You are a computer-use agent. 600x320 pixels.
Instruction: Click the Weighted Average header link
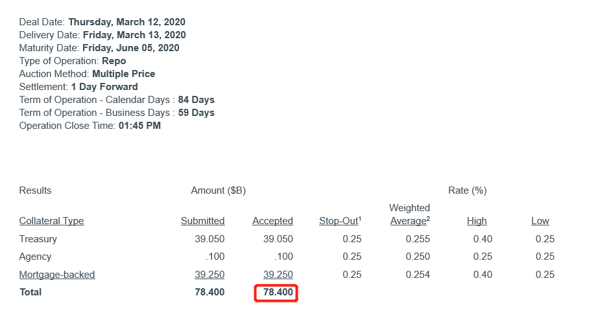click(x=410, y=214)
